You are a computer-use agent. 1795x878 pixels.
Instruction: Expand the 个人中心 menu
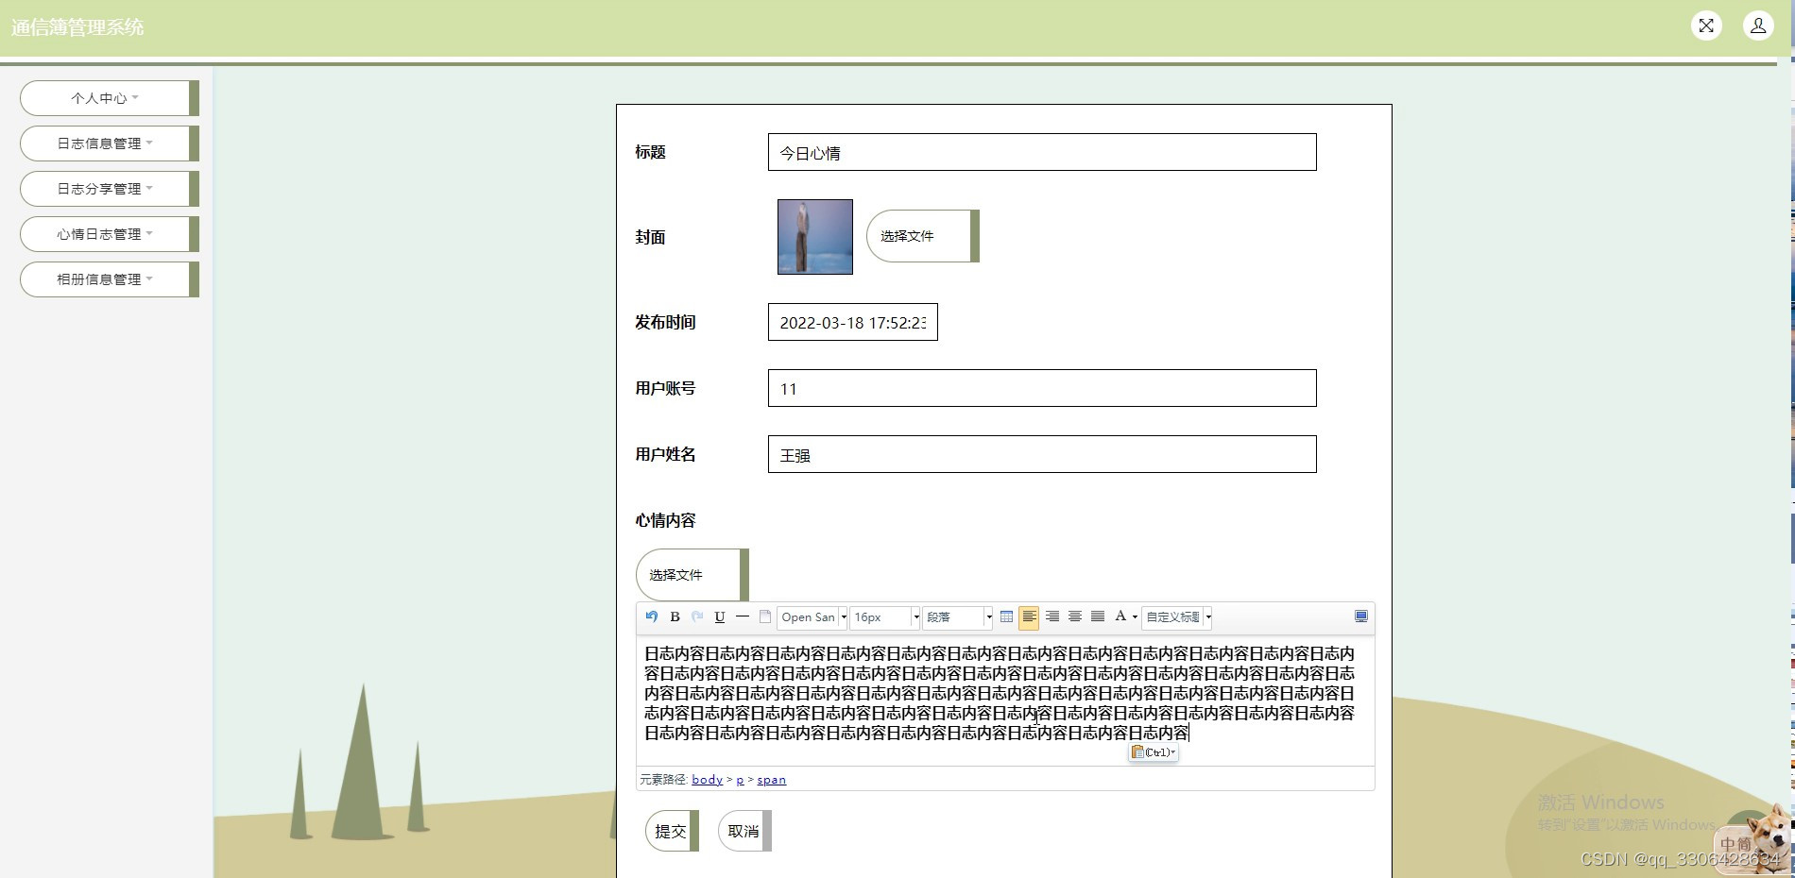pos(110,98)
